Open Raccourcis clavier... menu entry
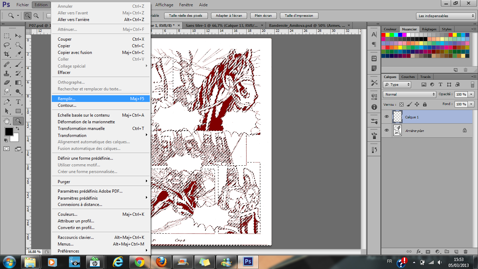The image size is (478, 269). tap(101, 237)
